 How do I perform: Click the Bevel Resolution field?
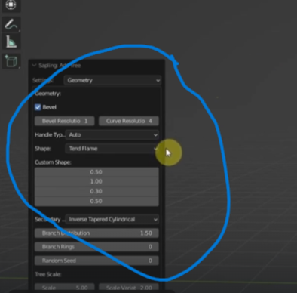point(65,121)
